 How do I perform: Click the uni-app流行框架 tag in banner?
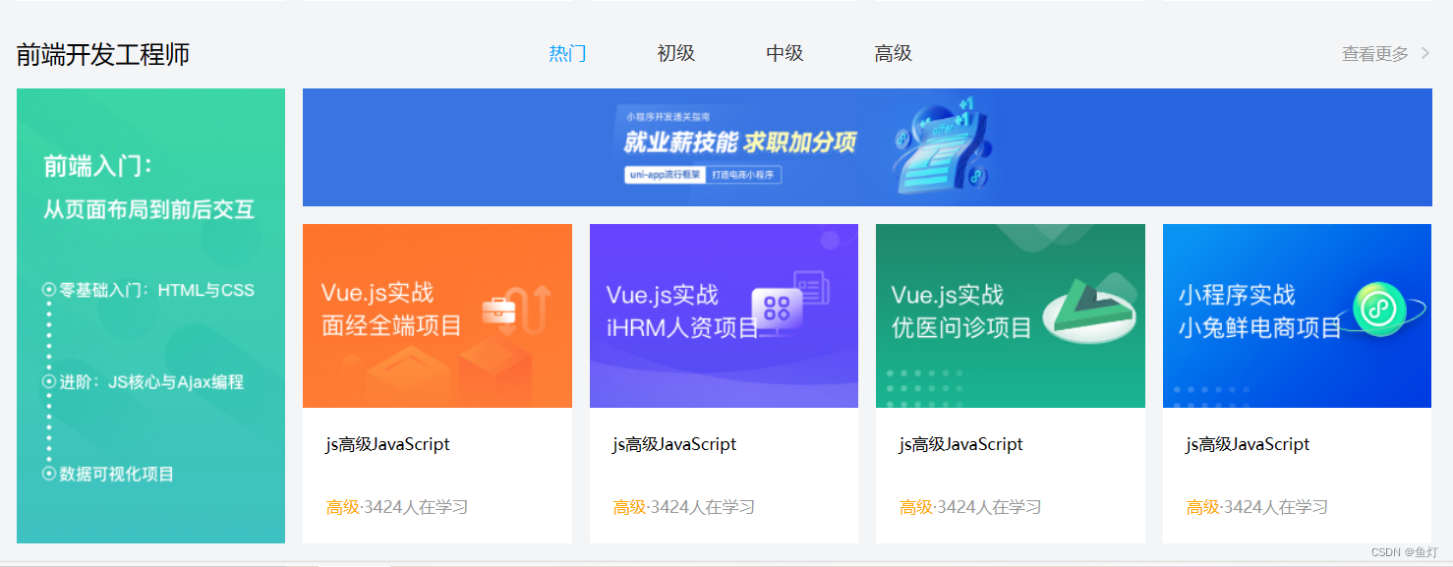pyautogui.click(x=665, y=175)
